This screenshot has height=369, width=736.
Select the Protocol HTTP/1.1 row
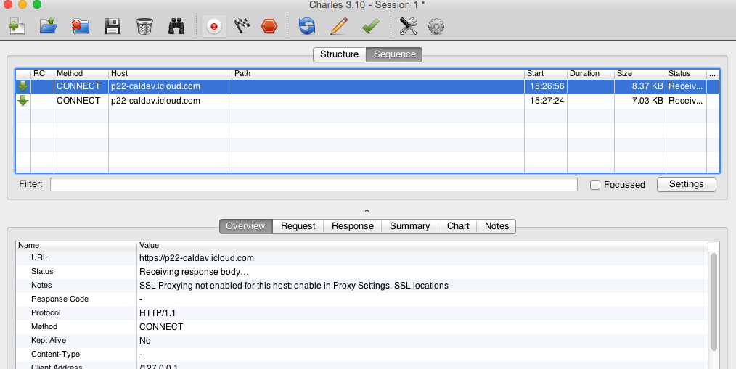[362, 312]
